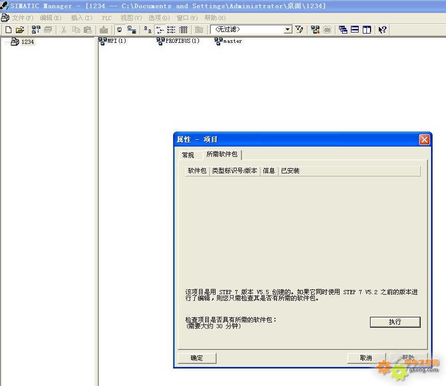Open the 帮助(H) menu
The height and width of the screenshot is (386, 446).
(215, 18)
